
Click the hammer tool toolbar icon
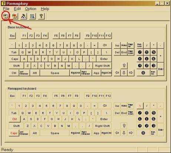[23, 16]
